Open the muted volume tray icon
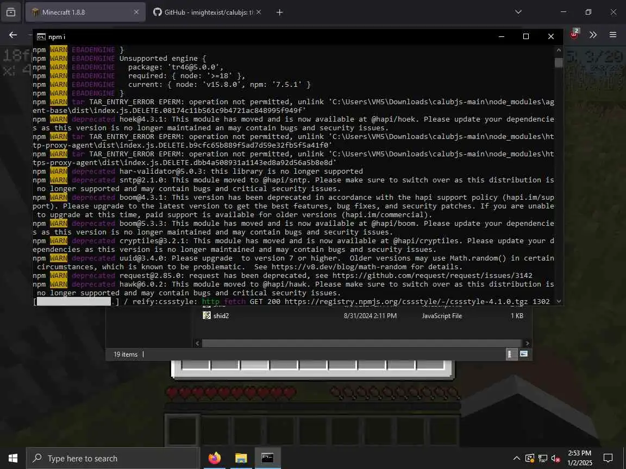Screen dimensions: 626x469 coord(556,458)
